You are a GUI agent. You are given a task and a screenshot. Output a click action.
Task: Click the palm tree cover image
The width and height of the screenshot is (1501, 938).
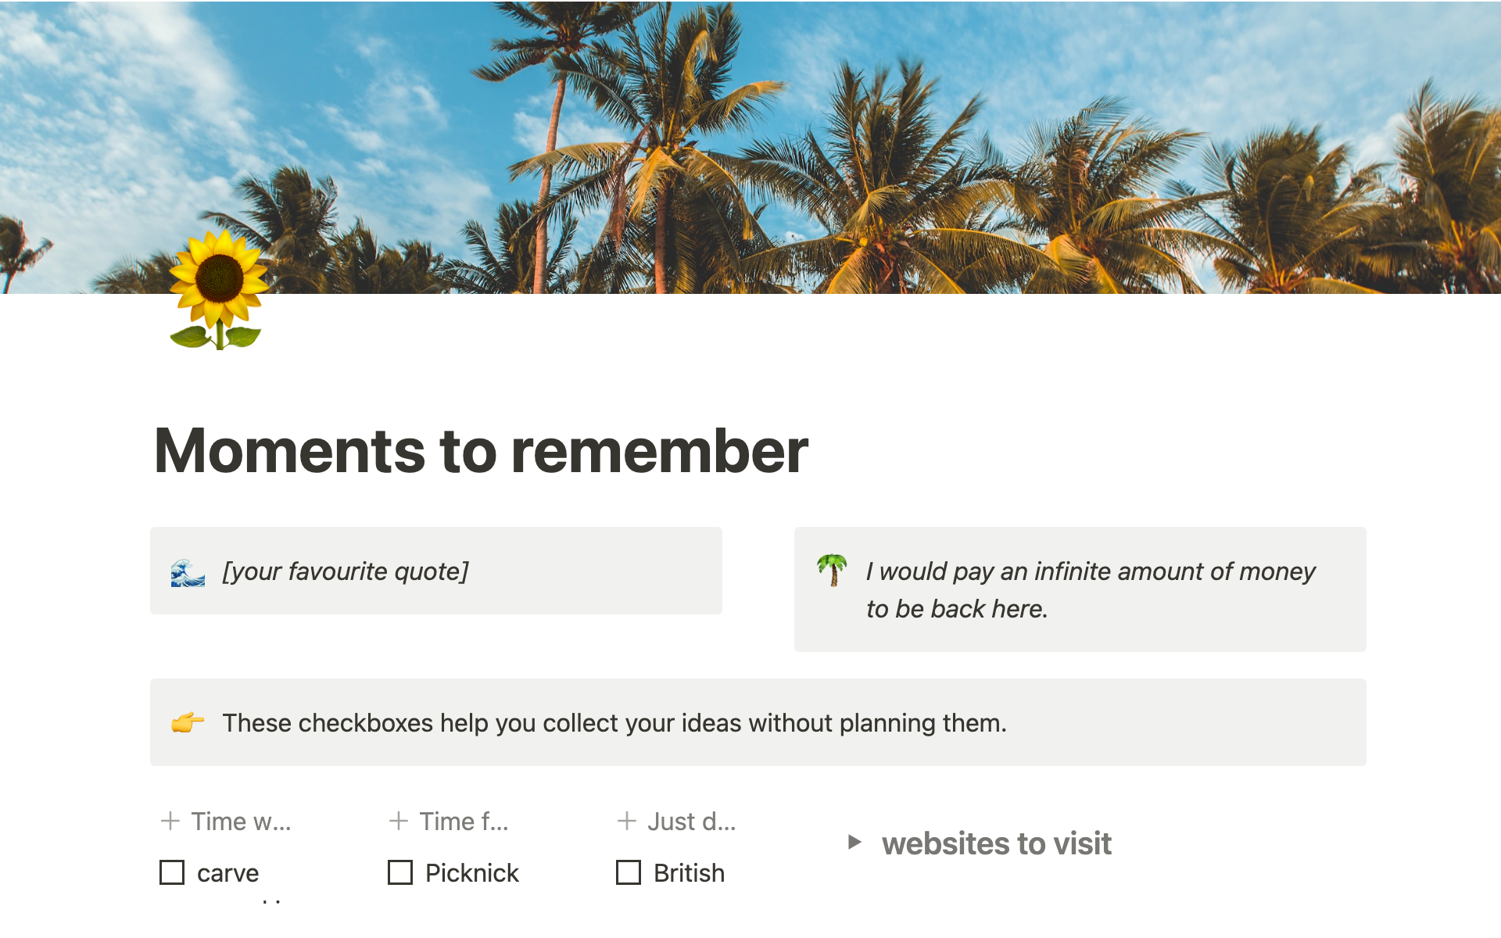pos(750,149)
